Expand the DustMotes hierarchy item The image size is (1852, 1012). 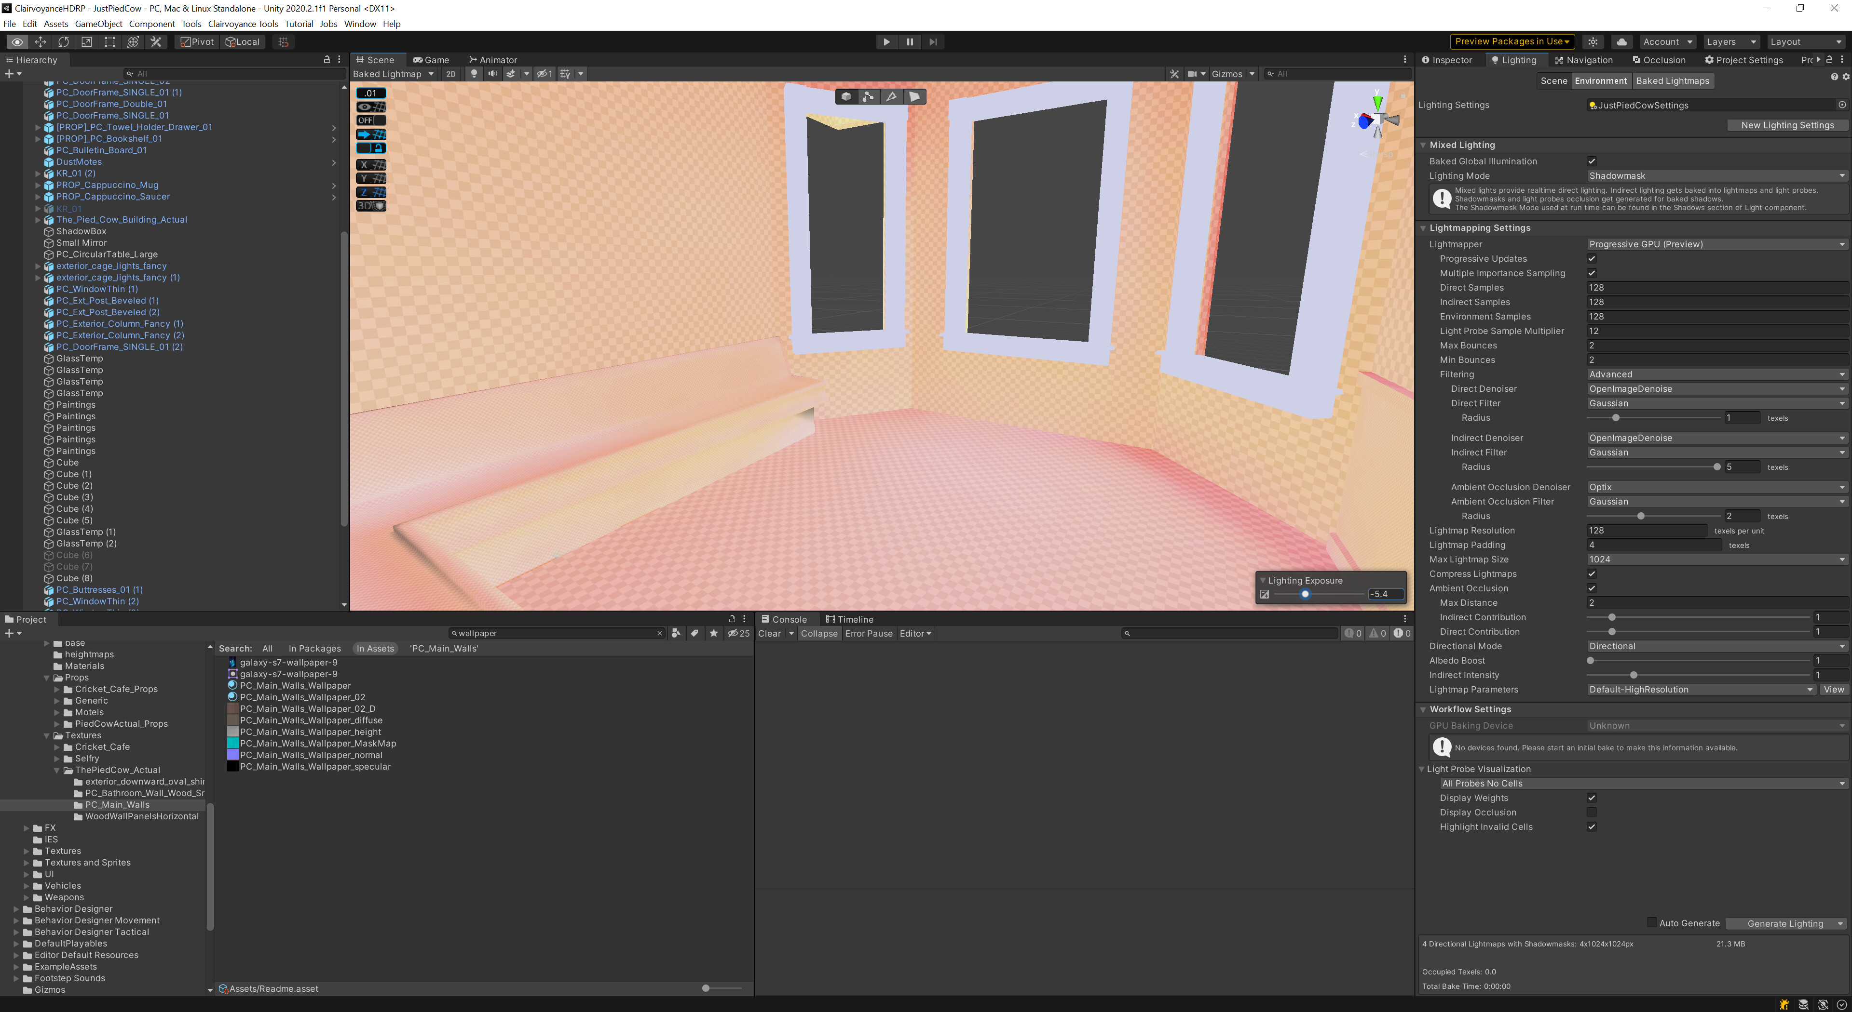point(38,161)
